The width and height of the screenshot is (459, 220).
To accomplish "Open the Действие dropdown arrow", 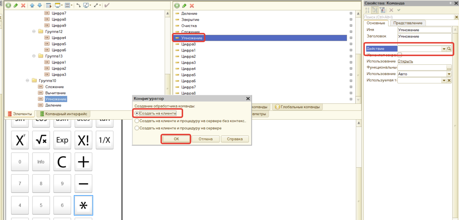I will click(444, 49).
